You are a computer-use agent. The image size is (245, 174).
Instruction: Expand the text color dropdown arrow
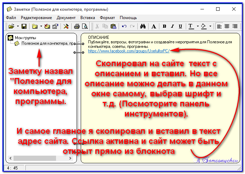coord(198,26)
